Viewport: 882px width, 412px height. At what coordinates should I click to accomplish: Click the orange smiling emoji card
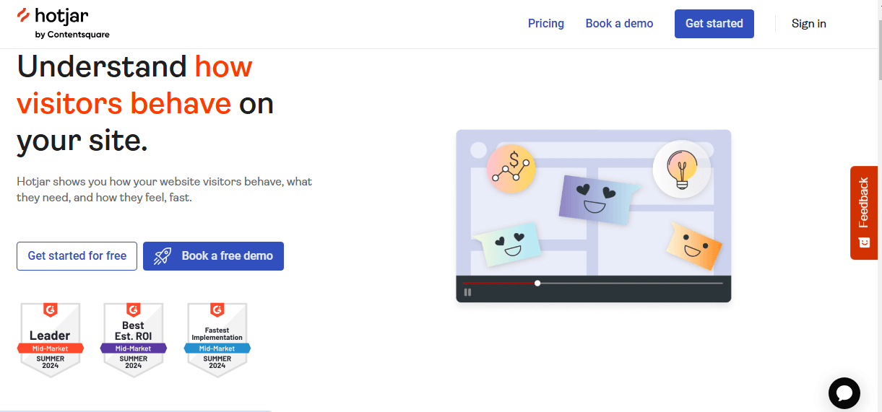coord(693,246)
